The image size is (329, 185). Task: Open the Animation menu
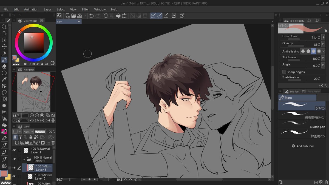pyautogui.click(x=31, y=9)
